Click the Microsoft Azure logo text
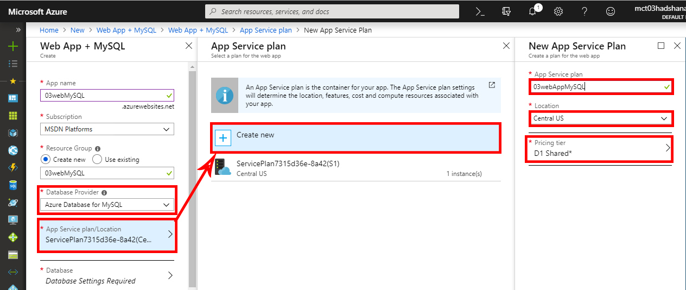Viewport: 686px width, 290px height. (37, 11)
